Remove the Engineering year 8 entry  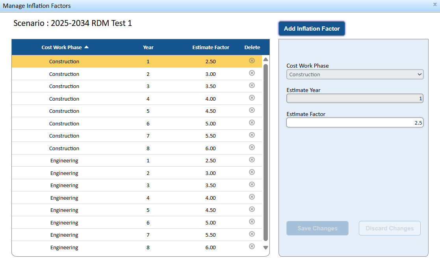(x=252, y=246)
